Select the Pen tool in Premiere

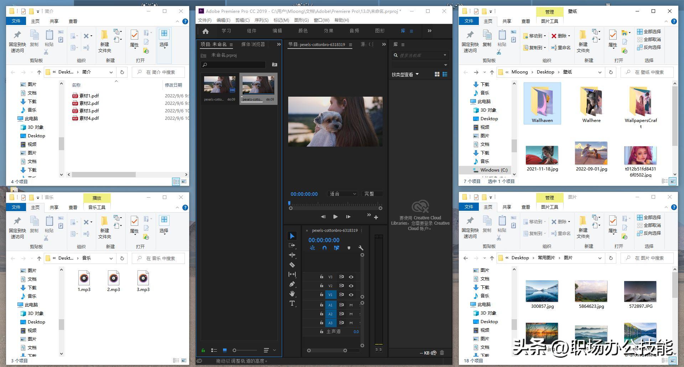click(292, 284)
